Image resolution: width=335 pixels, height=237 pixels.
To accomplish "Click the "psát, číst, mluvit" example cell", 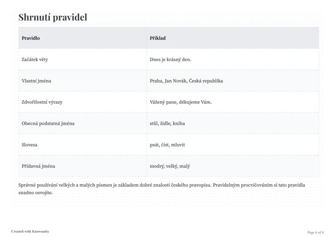I will tap(167, 145).
